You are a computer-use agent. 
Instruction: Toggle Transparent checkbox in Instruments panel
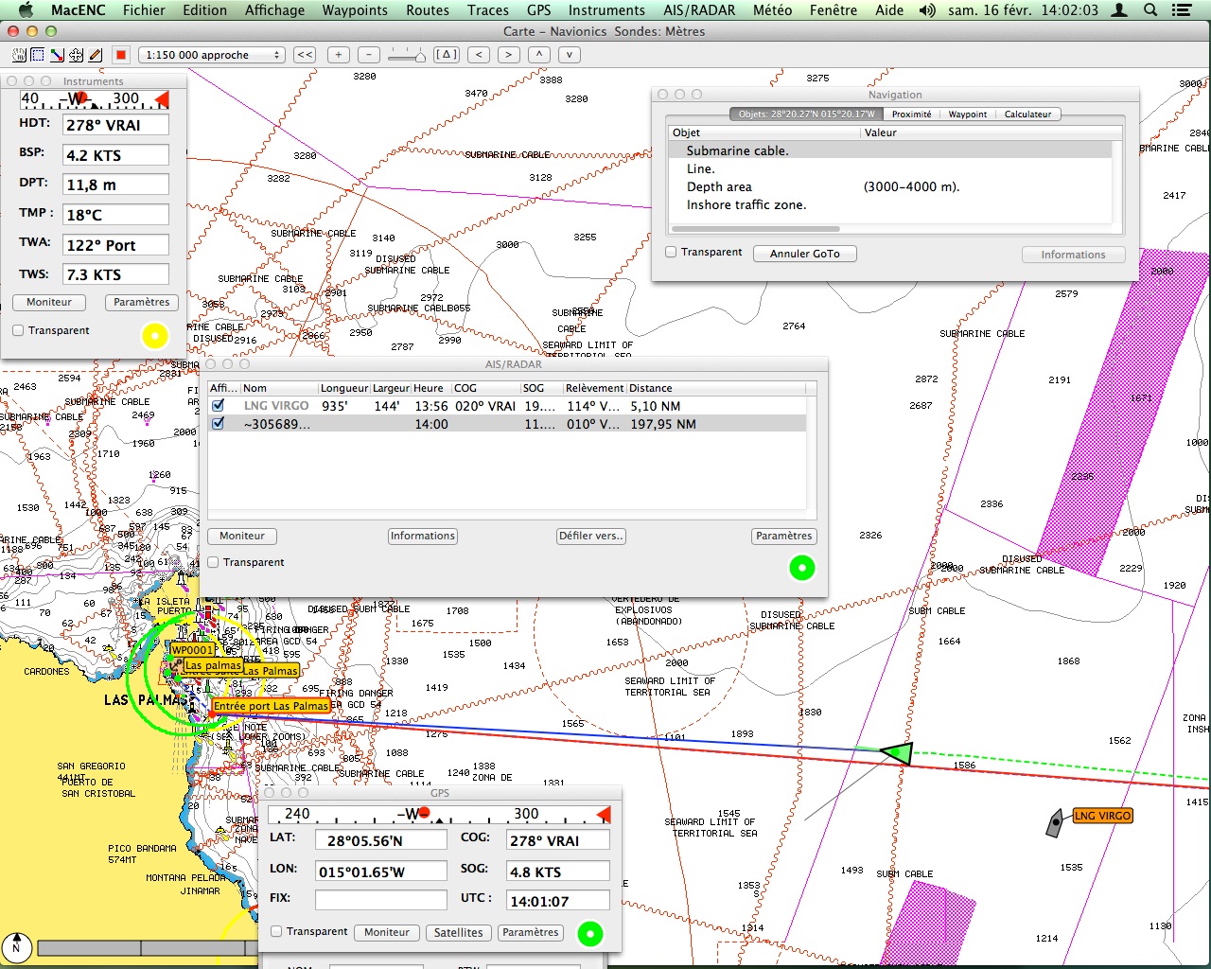coord(18,330)
